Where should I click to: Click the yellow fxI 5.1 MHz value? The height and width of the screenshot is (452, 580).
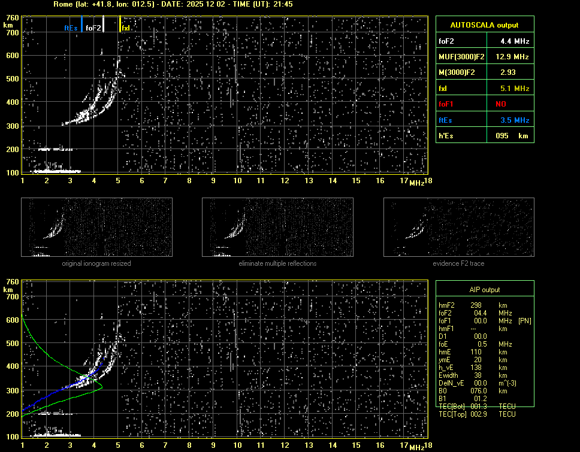coord(515,88)
